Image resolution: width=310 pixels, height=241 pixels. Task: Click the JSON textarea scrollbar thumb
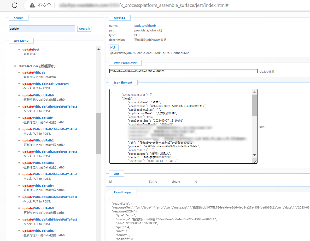[x=254, y=105]
